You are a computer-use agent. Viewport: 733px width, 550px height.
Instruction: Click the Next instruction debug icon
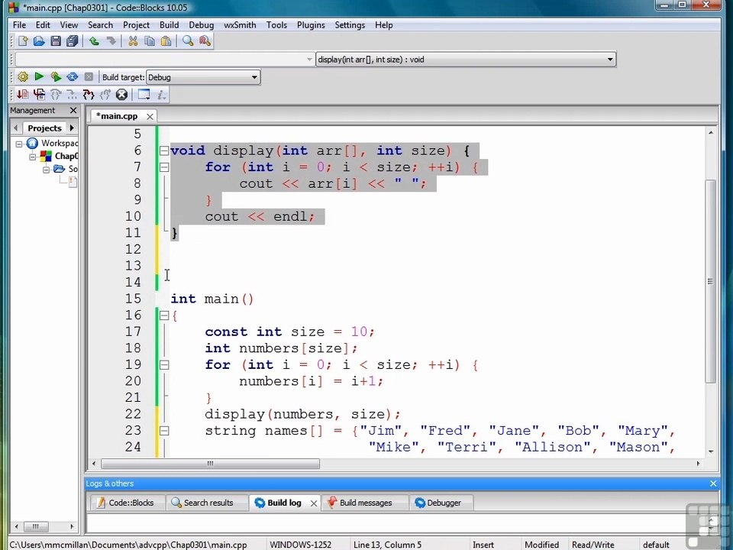pos(72,95)
